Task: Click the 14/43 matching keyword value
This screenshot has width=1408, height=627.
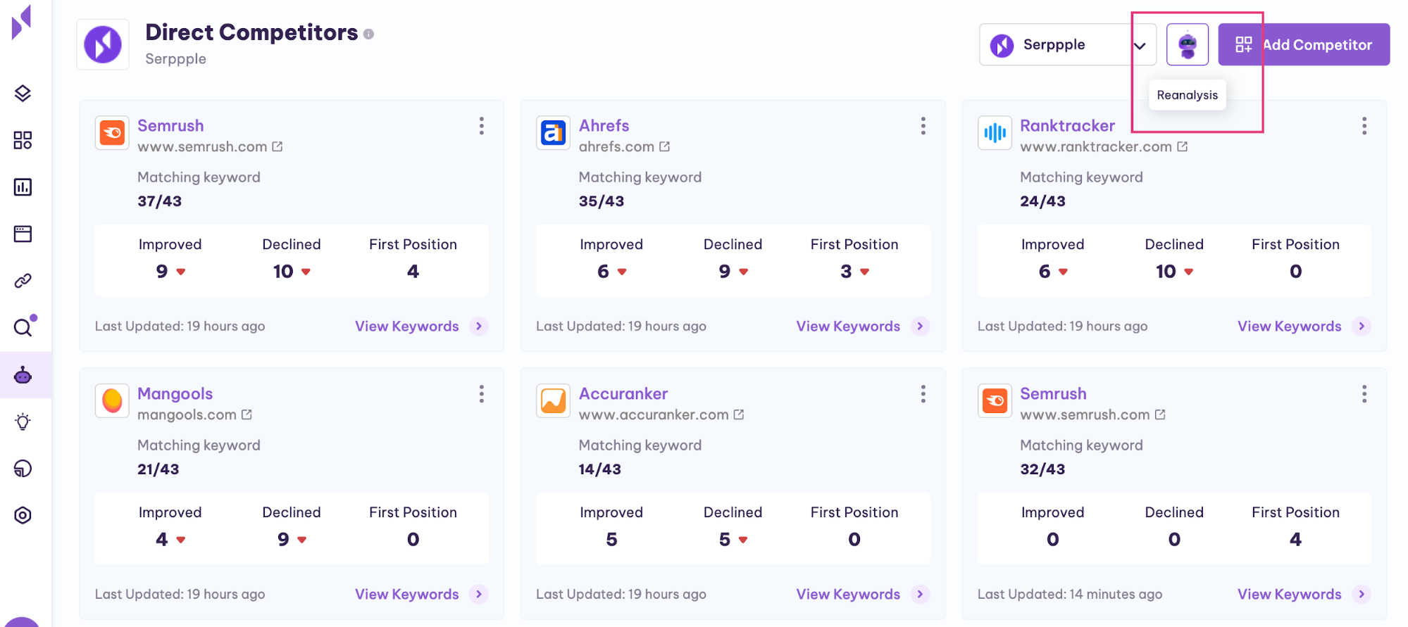Action: (x=600, y=469)
